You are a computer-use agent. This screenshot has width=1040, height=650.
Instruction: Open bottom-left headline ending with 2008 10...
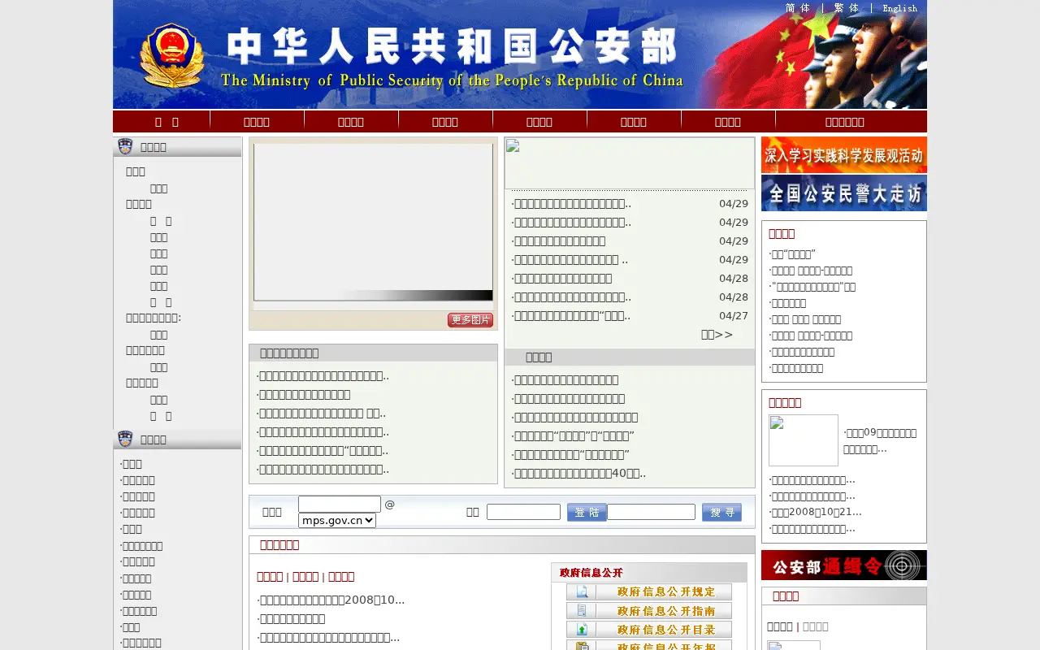[x=331, y=600]
